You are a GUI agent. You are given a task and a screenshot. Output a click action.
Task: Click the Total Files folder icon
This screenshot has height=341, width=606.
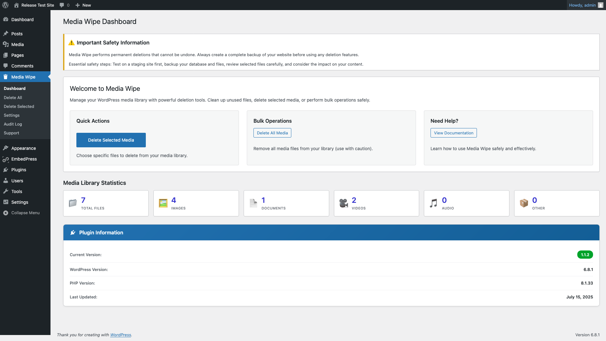click(73, 203)
